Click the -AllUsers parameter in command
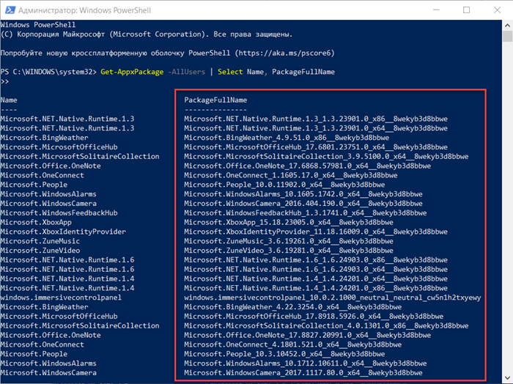Viewport: 513px width, 384px height. (x=186, y=72)
